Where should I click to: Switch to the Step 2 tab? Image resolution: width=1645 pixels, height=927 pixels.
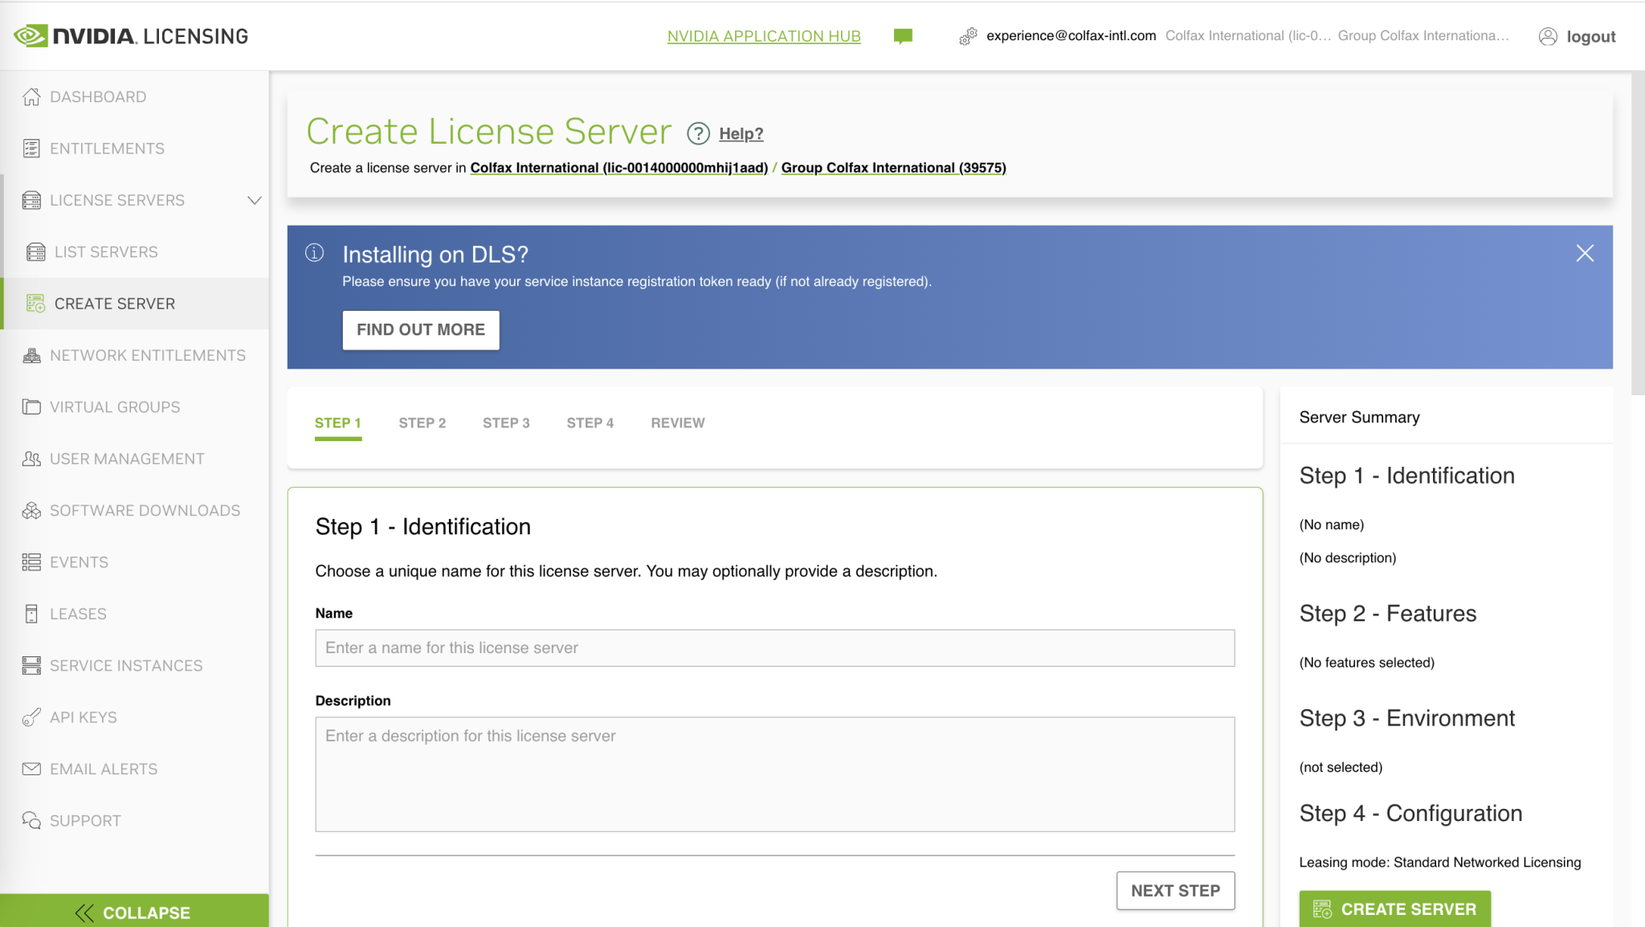click(422, 423)
